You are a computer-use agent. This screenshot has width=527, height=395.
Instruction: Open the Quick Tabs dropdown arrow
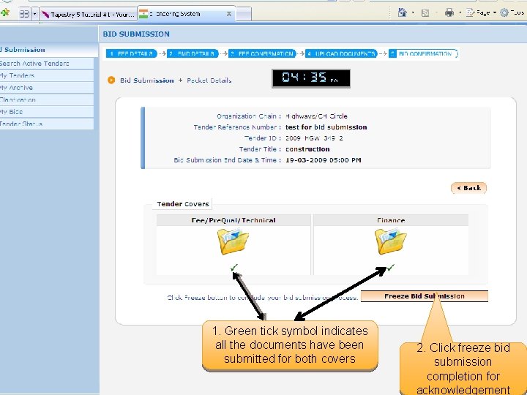tap(34, 14)
